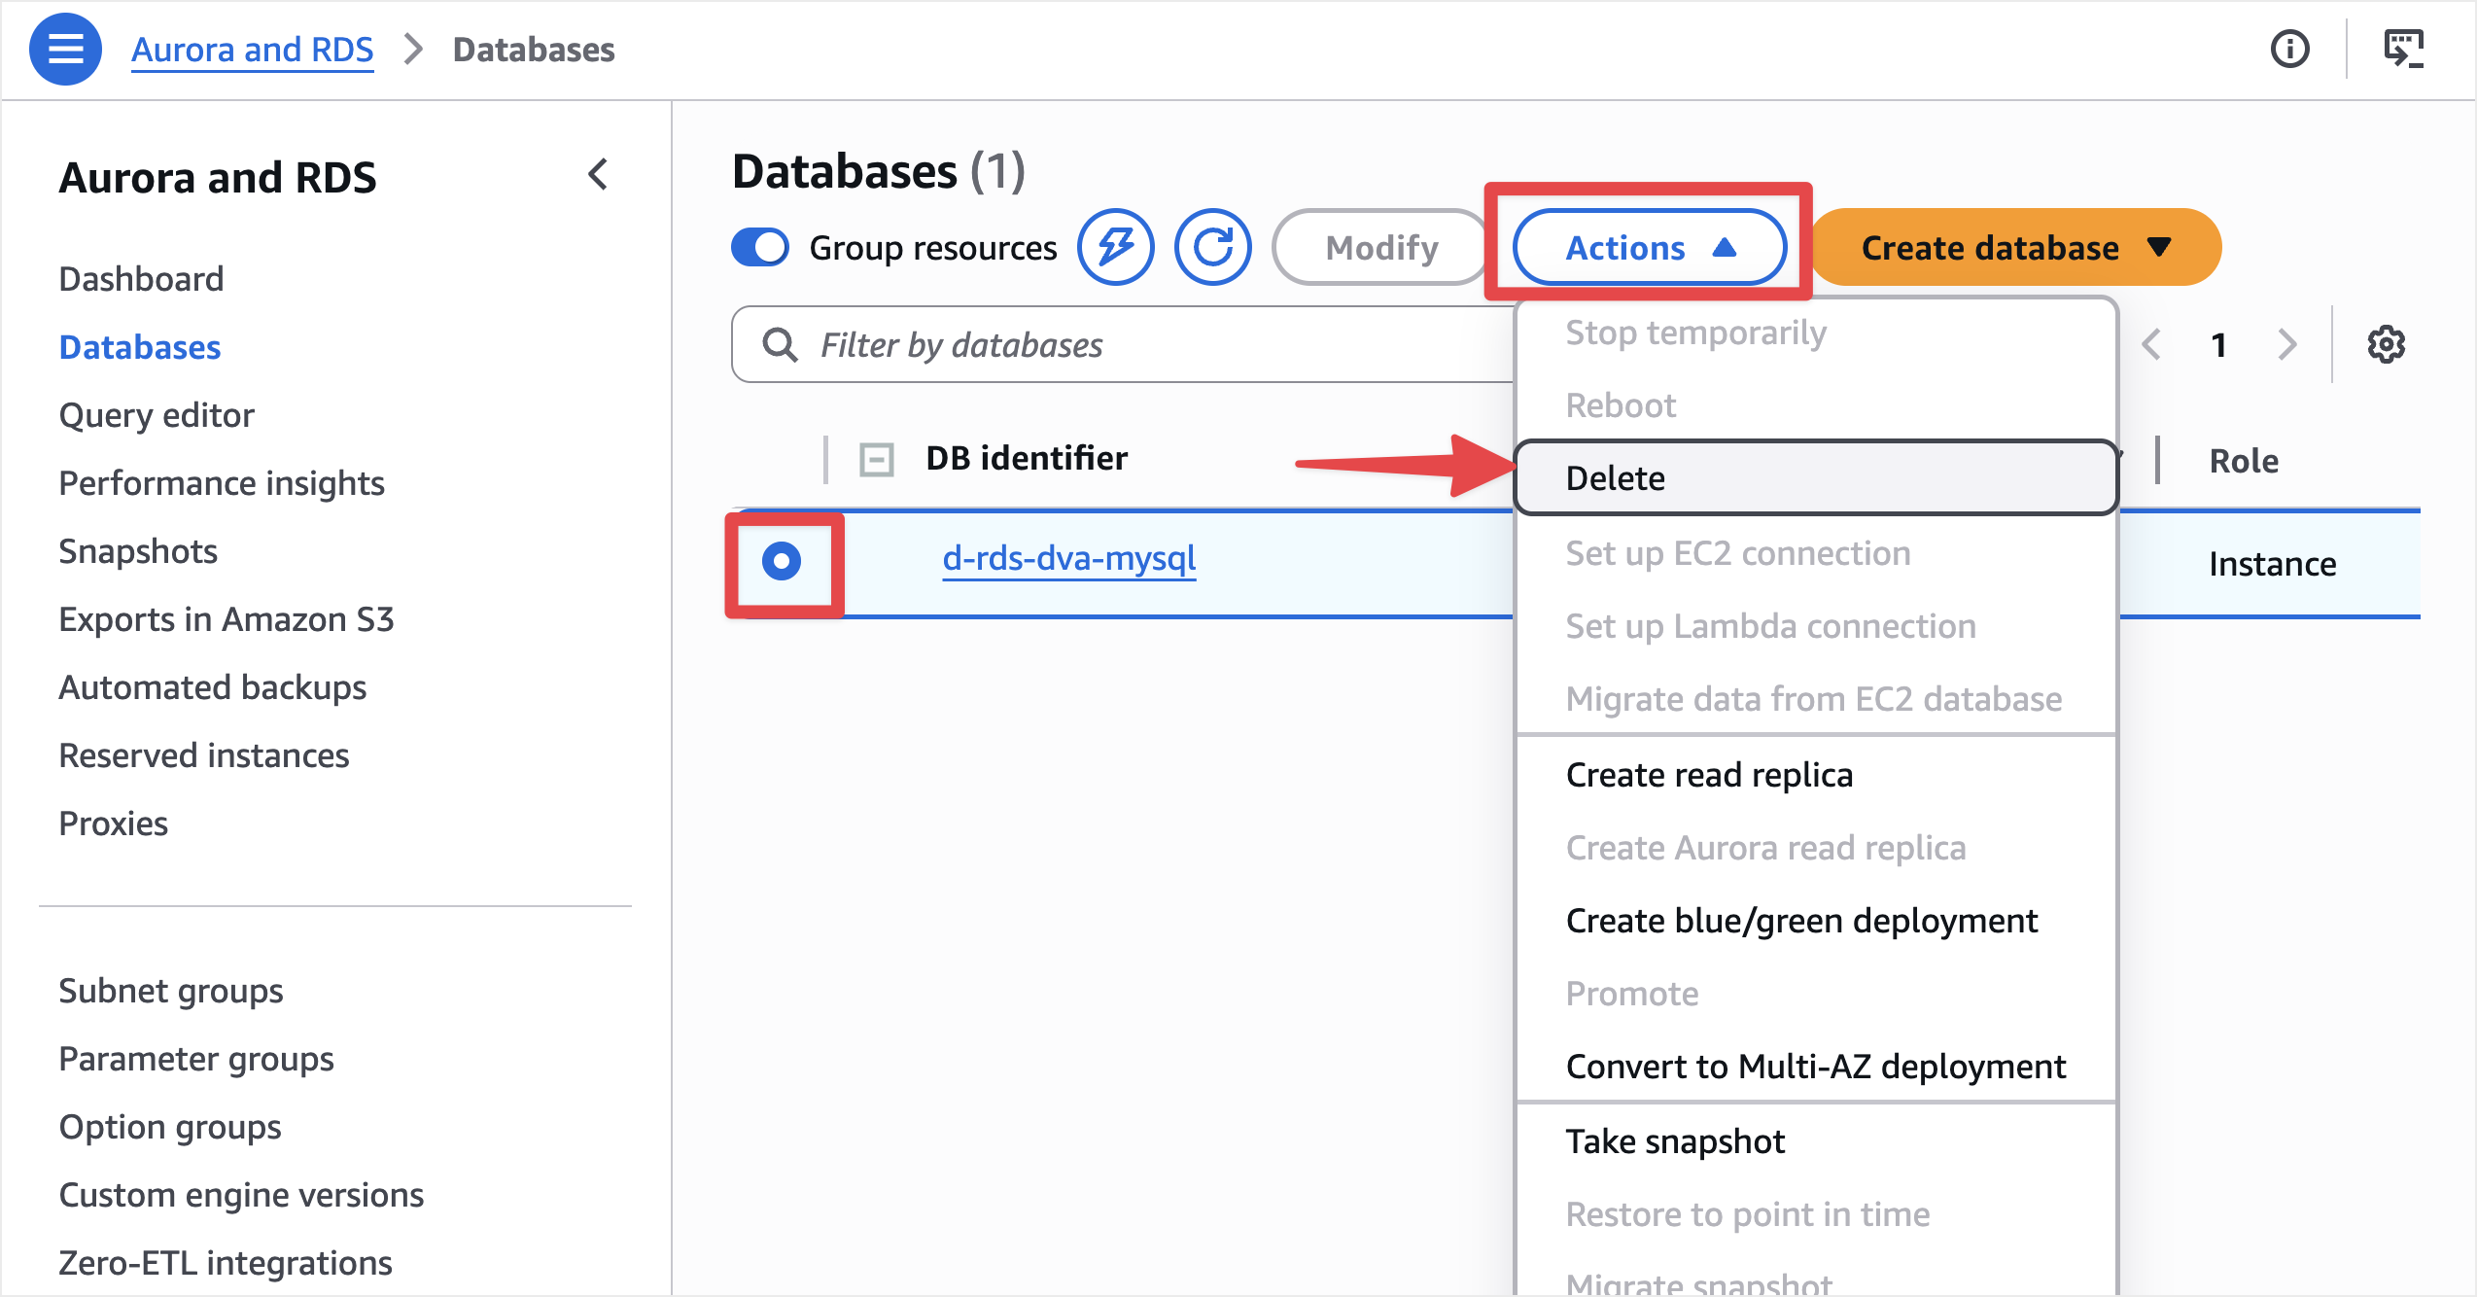Refresh the databases list

coord(1212,247)
